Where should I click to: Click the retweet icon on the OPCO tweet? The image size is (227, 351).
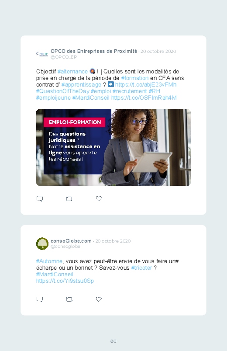coord(69,199)
